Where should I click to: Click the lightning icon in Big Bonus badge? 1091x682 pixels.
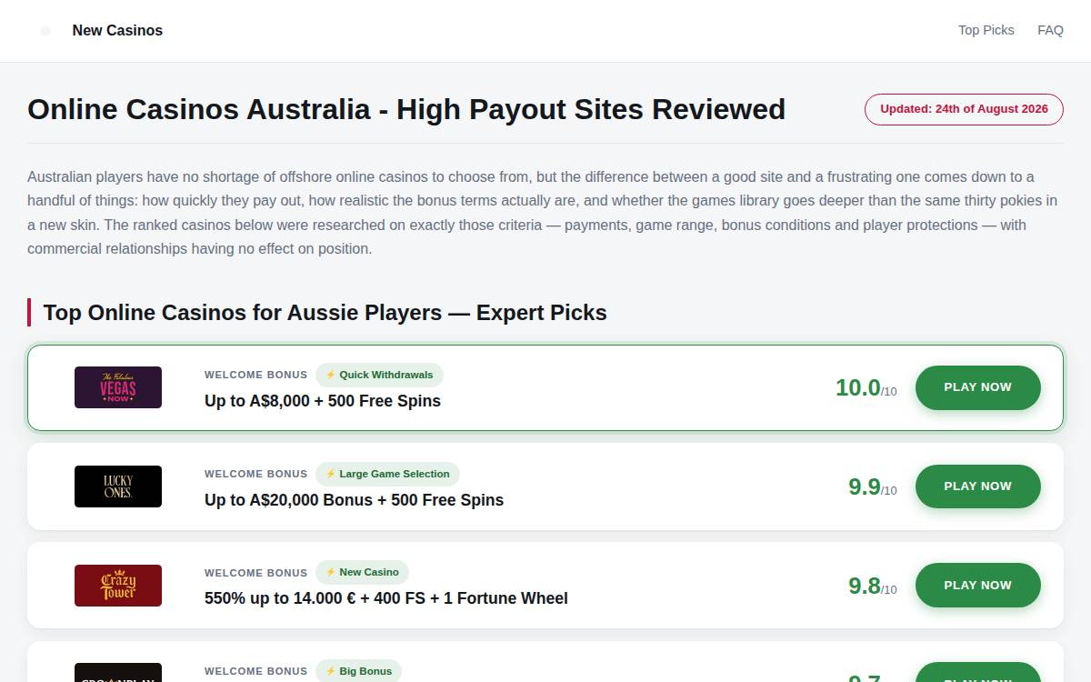[331, 671]
